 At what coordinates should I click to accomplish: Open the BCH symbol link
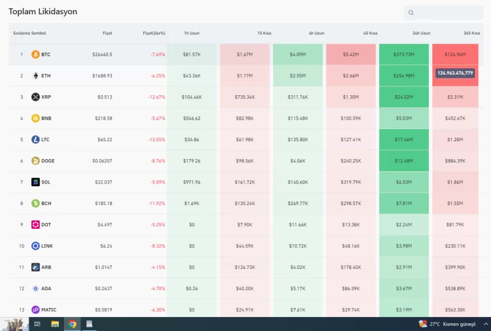coord(46,203)
